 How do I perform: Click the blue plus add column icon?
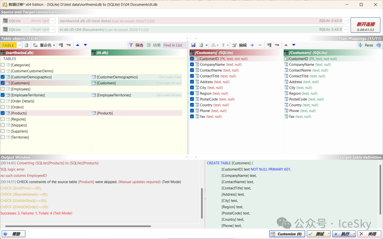252,45
